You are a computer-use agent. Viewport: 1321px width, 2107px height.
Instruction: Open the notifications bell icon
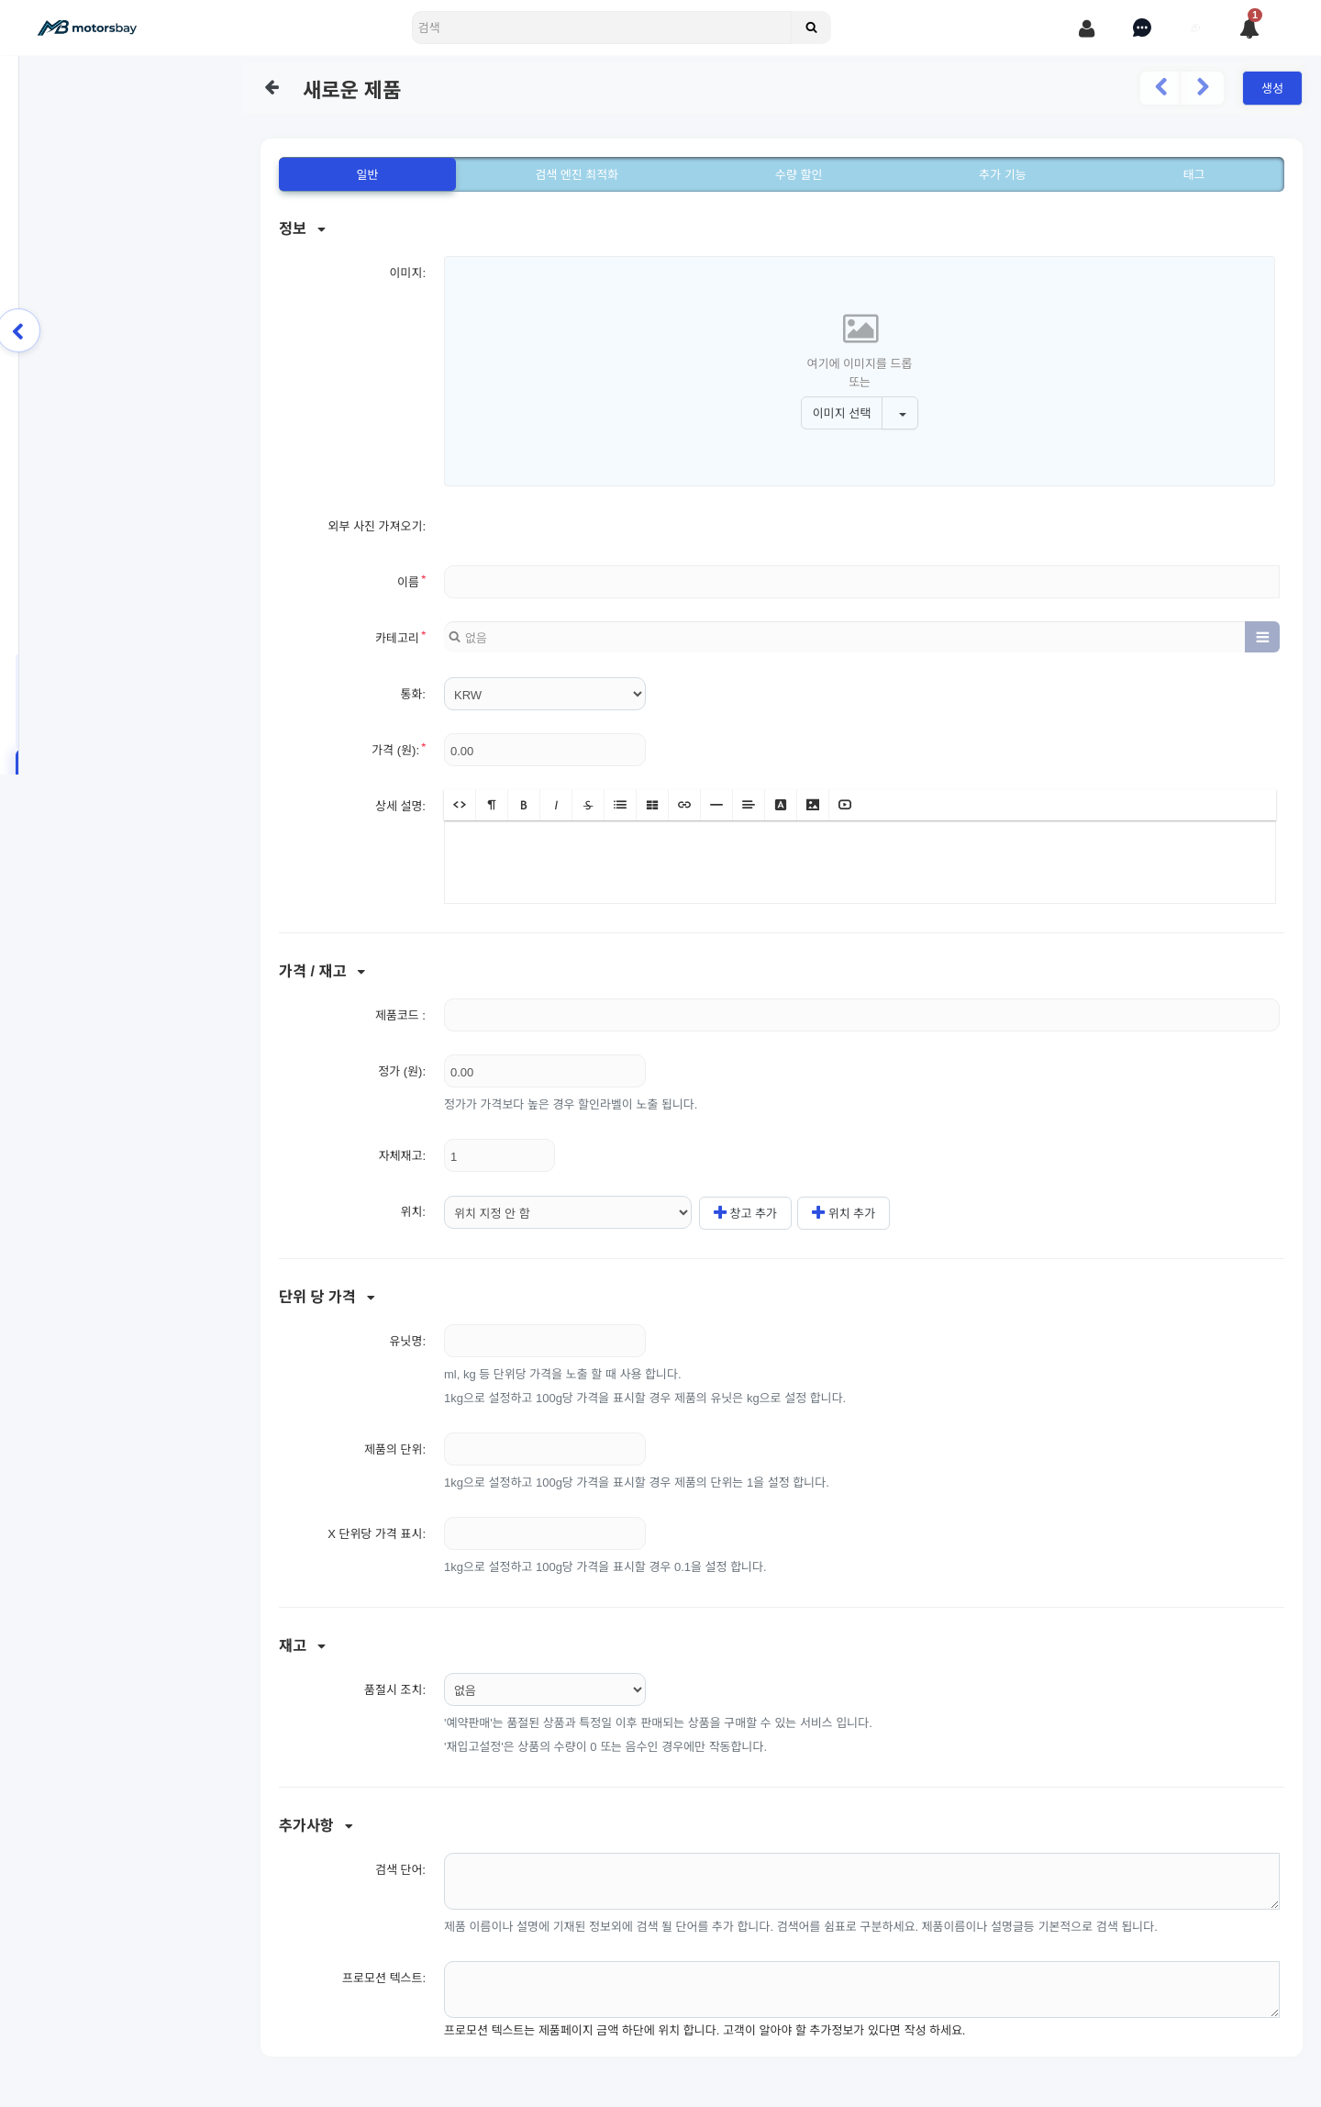pyautogui.click(x=1249, y=28)
